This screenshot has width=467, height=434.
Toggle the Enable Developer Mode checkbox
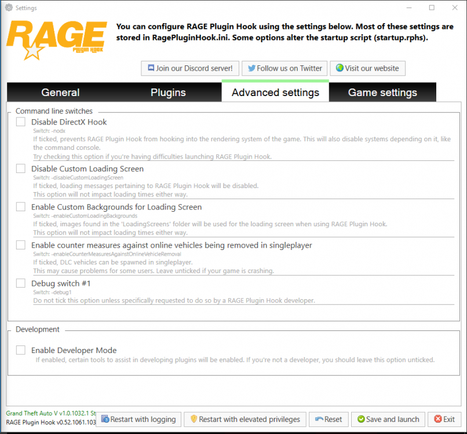(x=20, y=350)
